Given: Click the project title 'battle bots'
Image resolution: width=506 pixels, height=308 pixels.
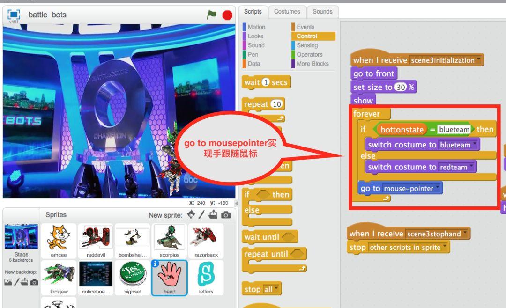Looking at the screenshot, I should (47, 15).
